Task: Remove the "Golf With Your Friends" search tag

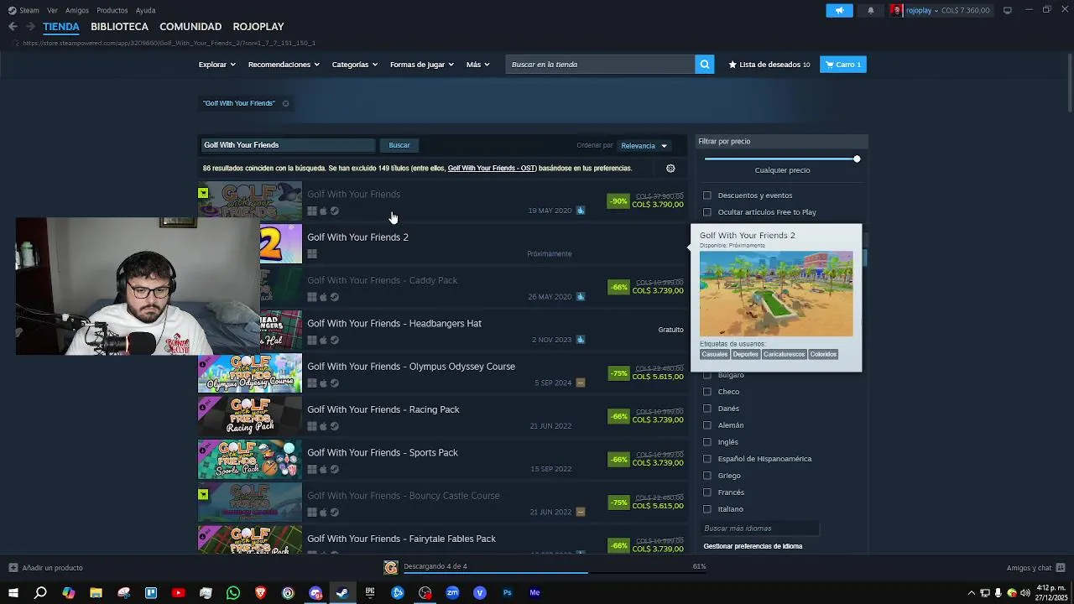Action: [x=285, y=104]
